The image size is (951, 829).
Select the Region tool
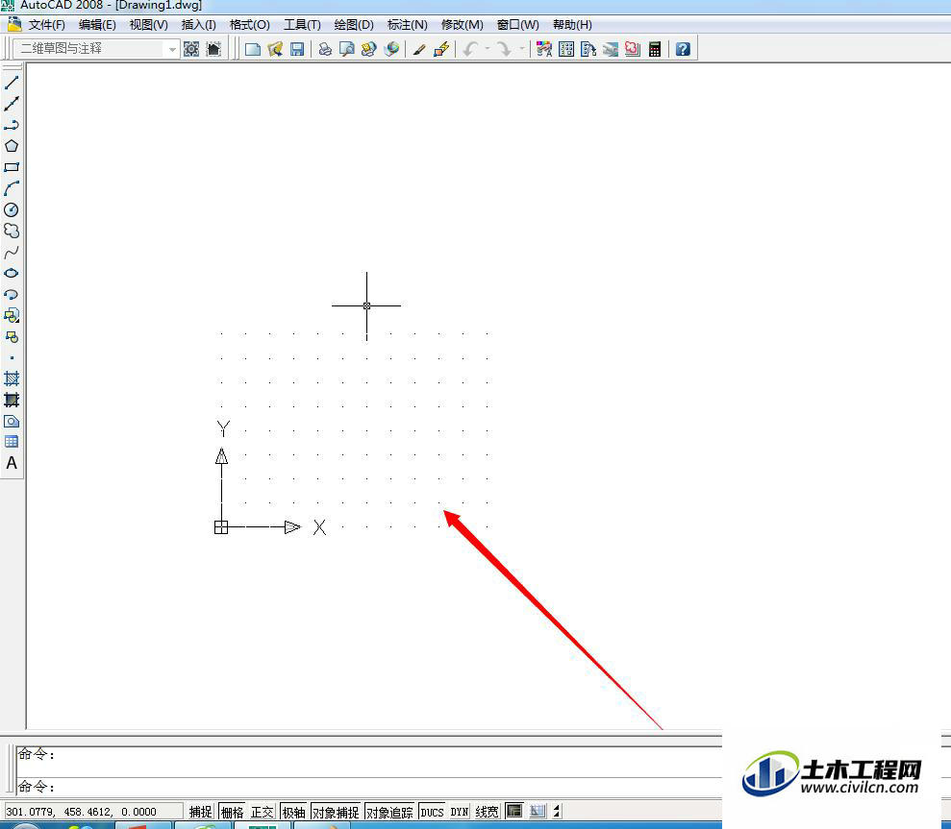[12, 421]
